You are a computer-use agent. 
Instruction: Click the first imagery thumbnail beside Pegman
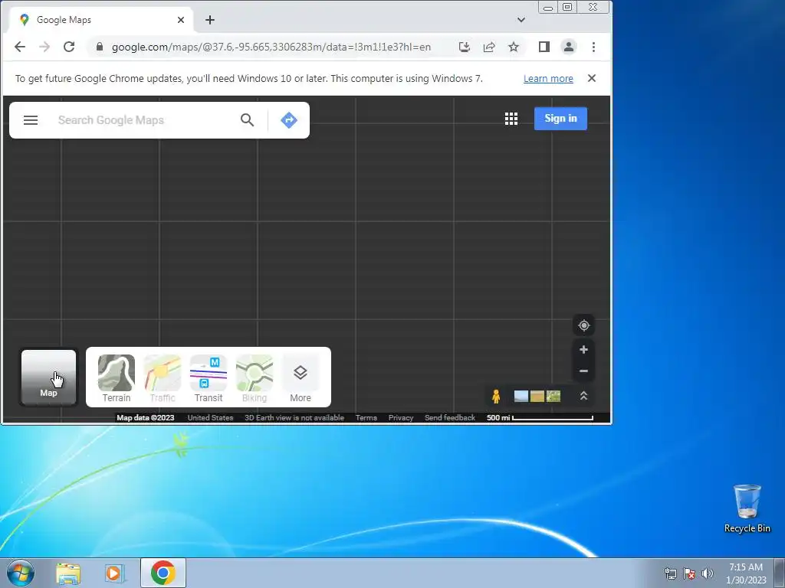click(521, 397)
